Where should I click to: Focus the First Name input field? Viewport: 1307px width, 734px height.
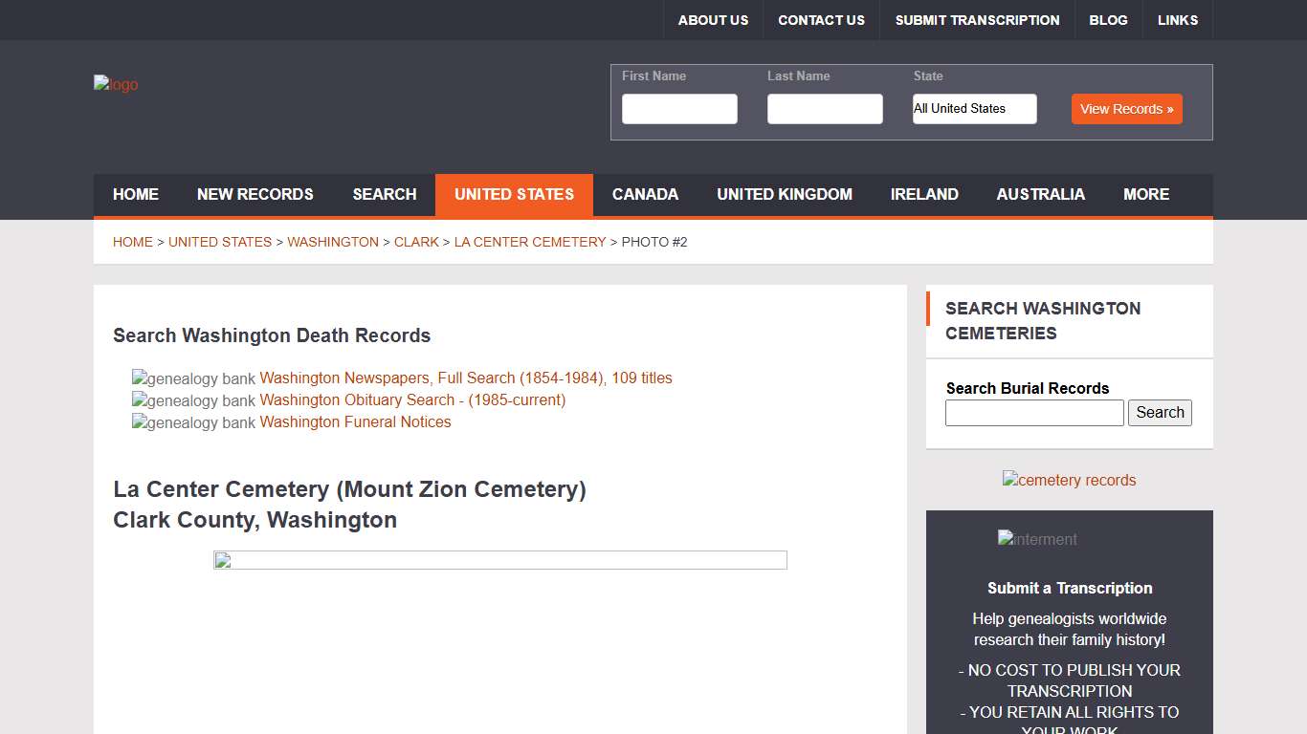pyautogui.click(x=679, y=109)
